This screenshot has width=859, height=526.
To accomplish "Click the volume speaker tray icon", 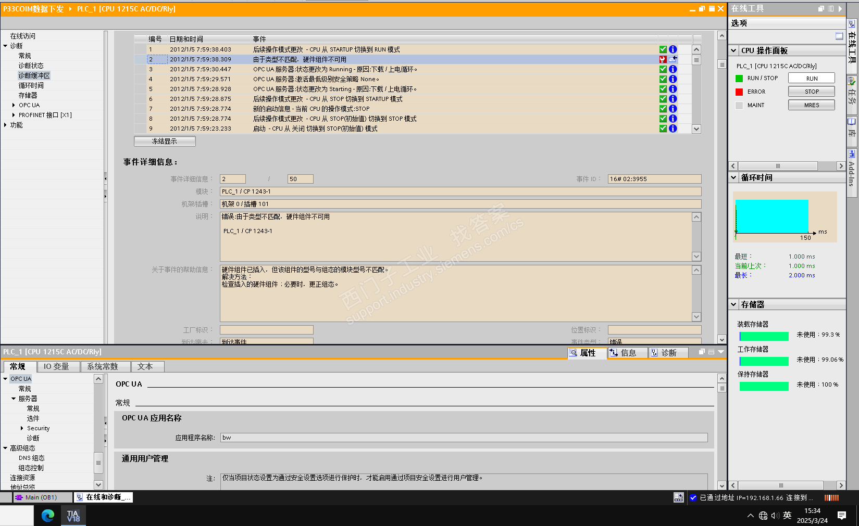I will click(775, 516).
